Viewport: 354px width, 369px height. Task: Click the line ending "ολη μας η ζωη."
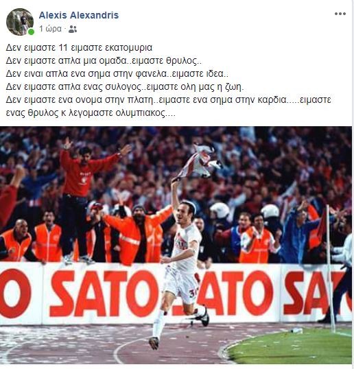[x=125, y=87]
